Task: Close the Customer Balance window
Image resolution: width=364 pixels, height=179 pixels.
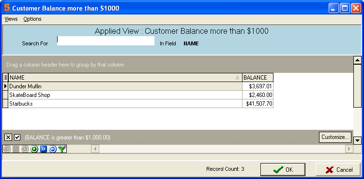Action: 356,9
